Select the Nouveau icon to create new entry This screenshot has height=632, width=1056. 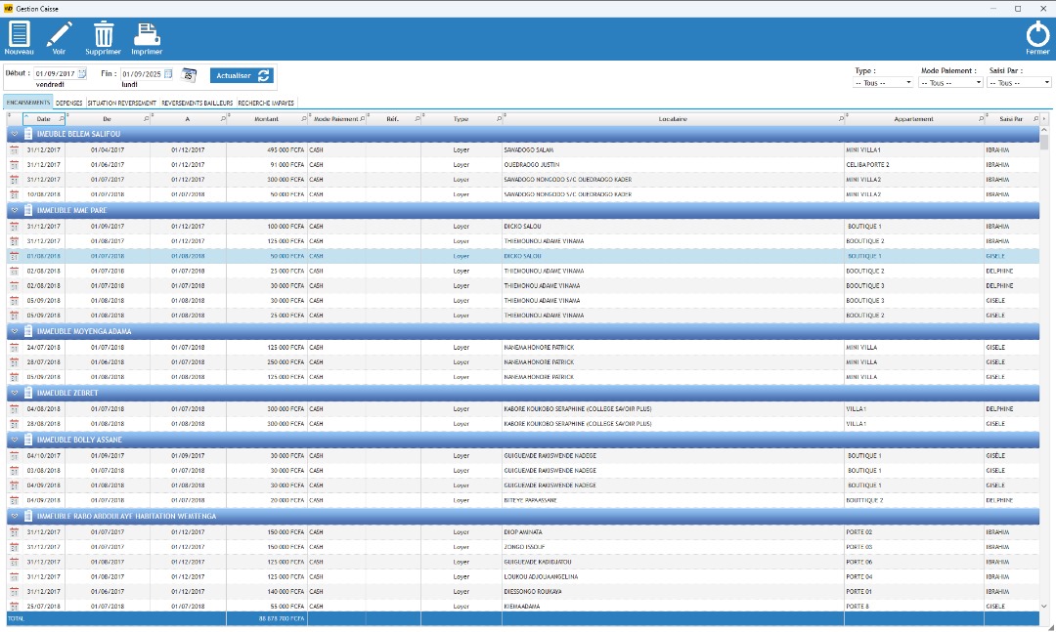(x=20, y=36)
